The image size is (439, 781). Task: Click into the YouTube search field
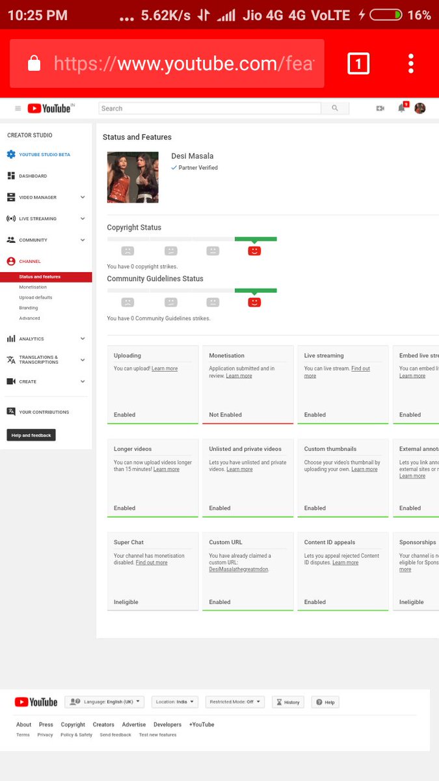click(x=209, y=109)
